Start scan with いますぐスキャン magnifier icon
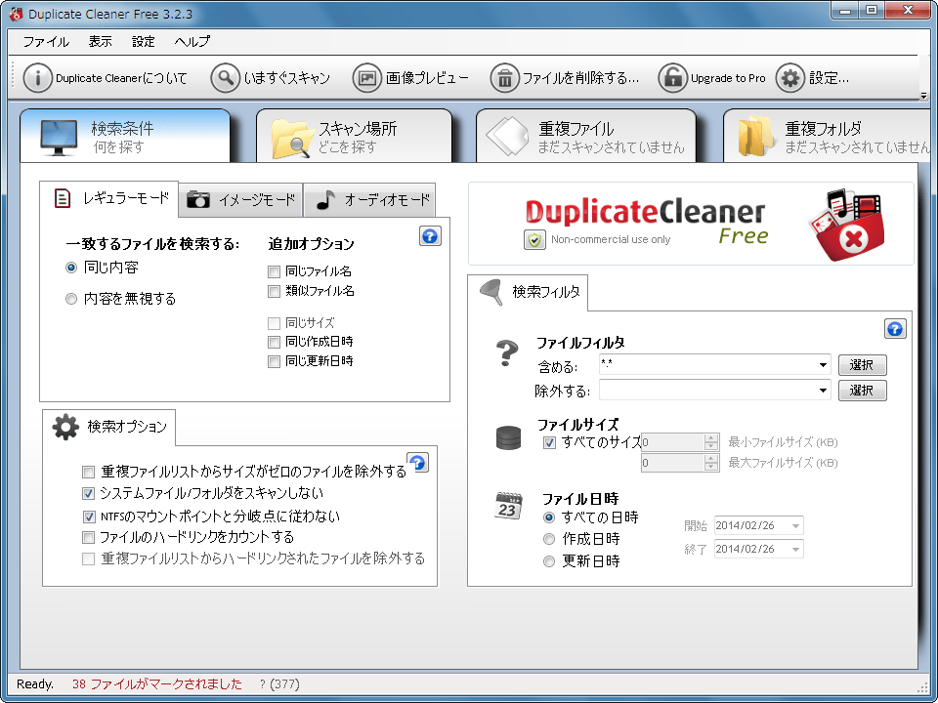The height and width of the screenshot is (703, 938). pyautogui.click(x=226, y=78)
